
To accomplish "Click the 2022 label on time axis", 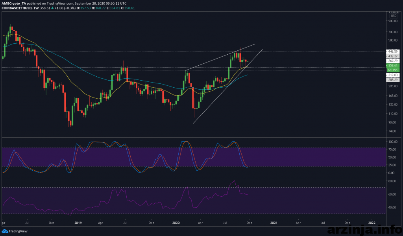I will click(372, 222).
